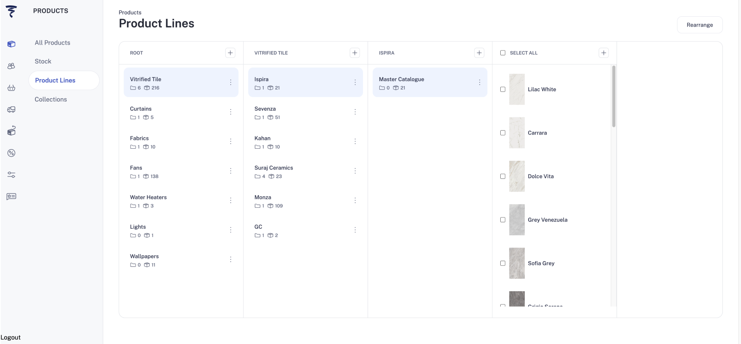Toggle the Grey Venezuela checkbox
The image size is (741, 344).
pos(503,220)
